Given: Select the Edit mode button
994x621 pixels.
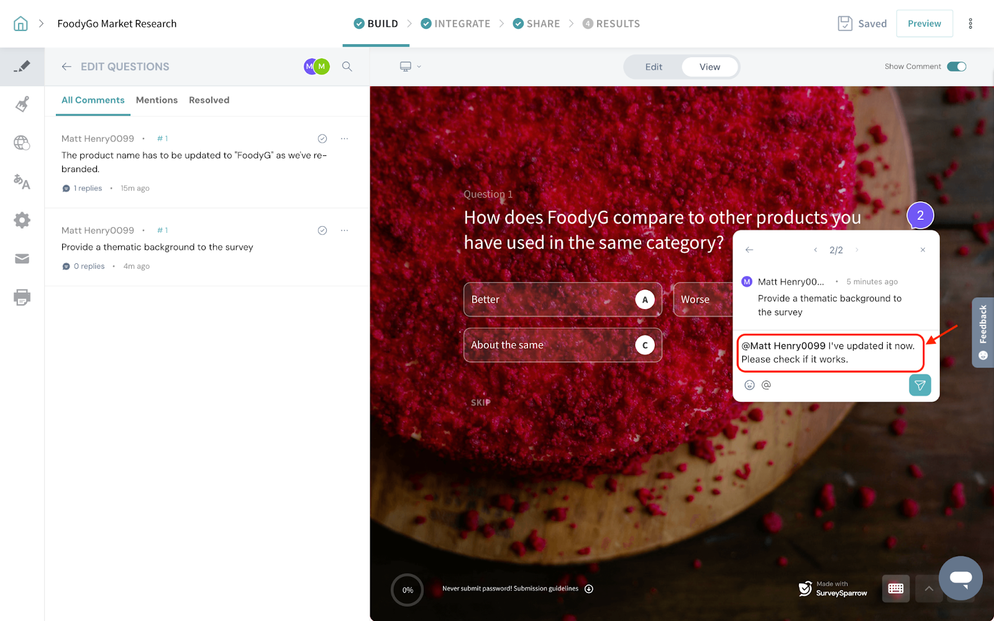Looking at the screenshot, I should click(653, 67).
